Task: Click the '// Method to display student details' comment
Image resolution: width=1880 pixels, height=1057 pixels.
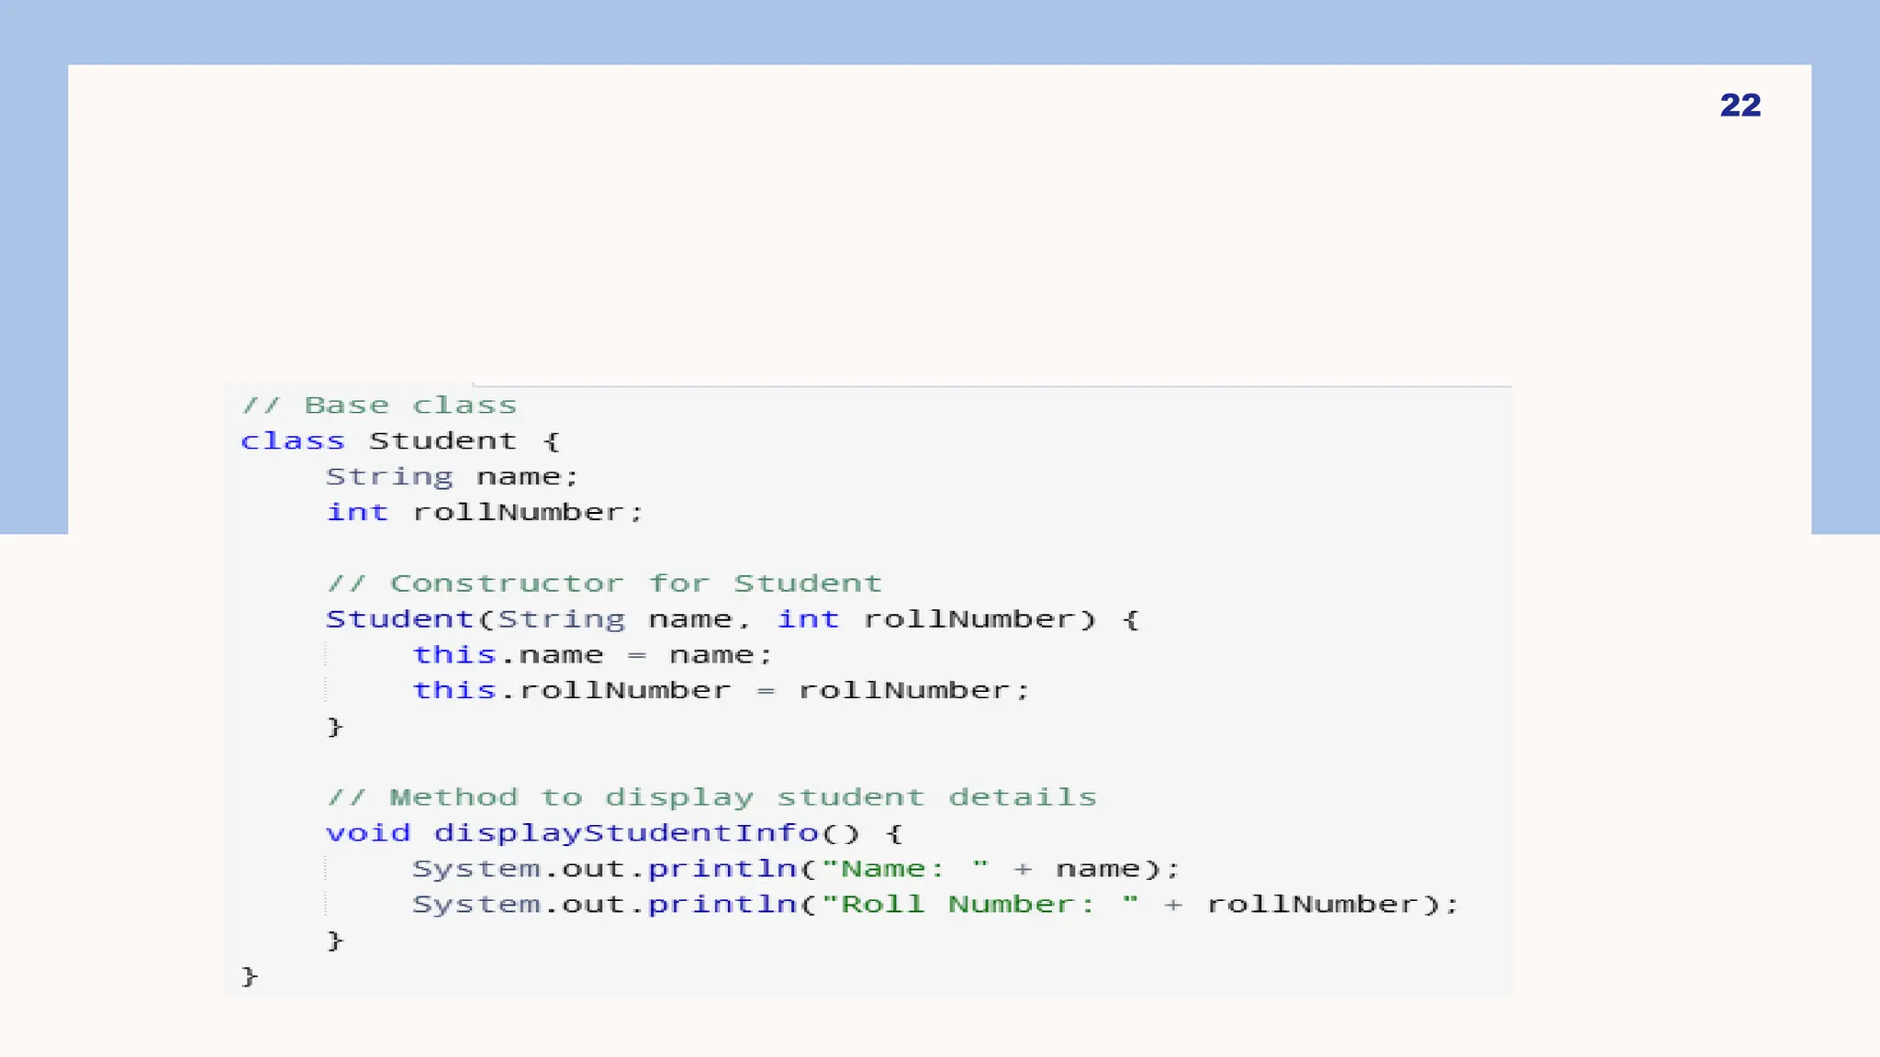Action: [x=711, y=797]
